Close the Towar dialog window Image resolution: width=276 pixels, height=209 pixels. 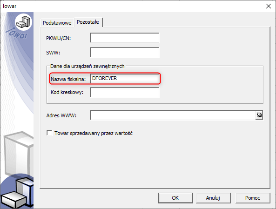click(269, 6)
